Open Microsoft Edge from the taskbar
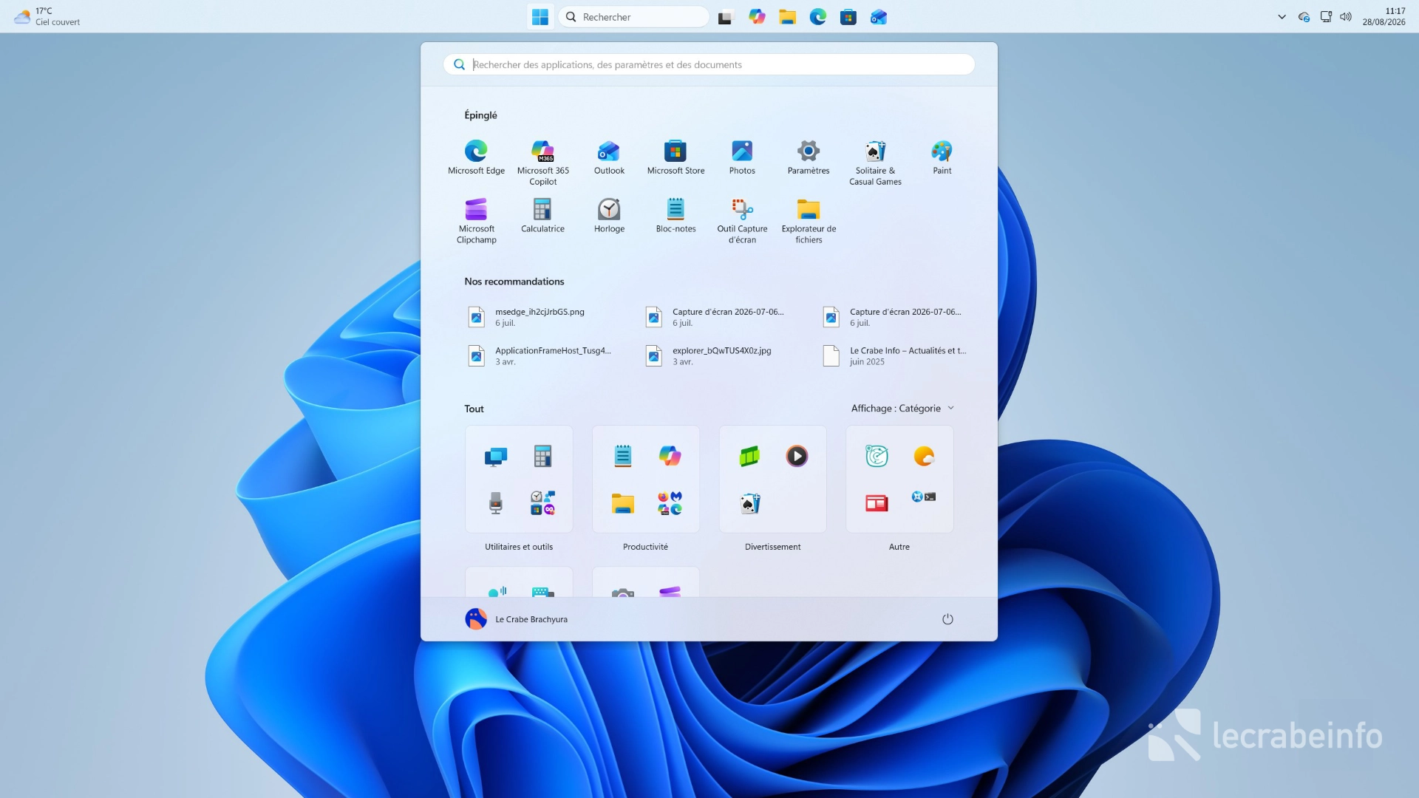Image resolution: width=1419 pixels, height=798 pixels. pos(817,17)
